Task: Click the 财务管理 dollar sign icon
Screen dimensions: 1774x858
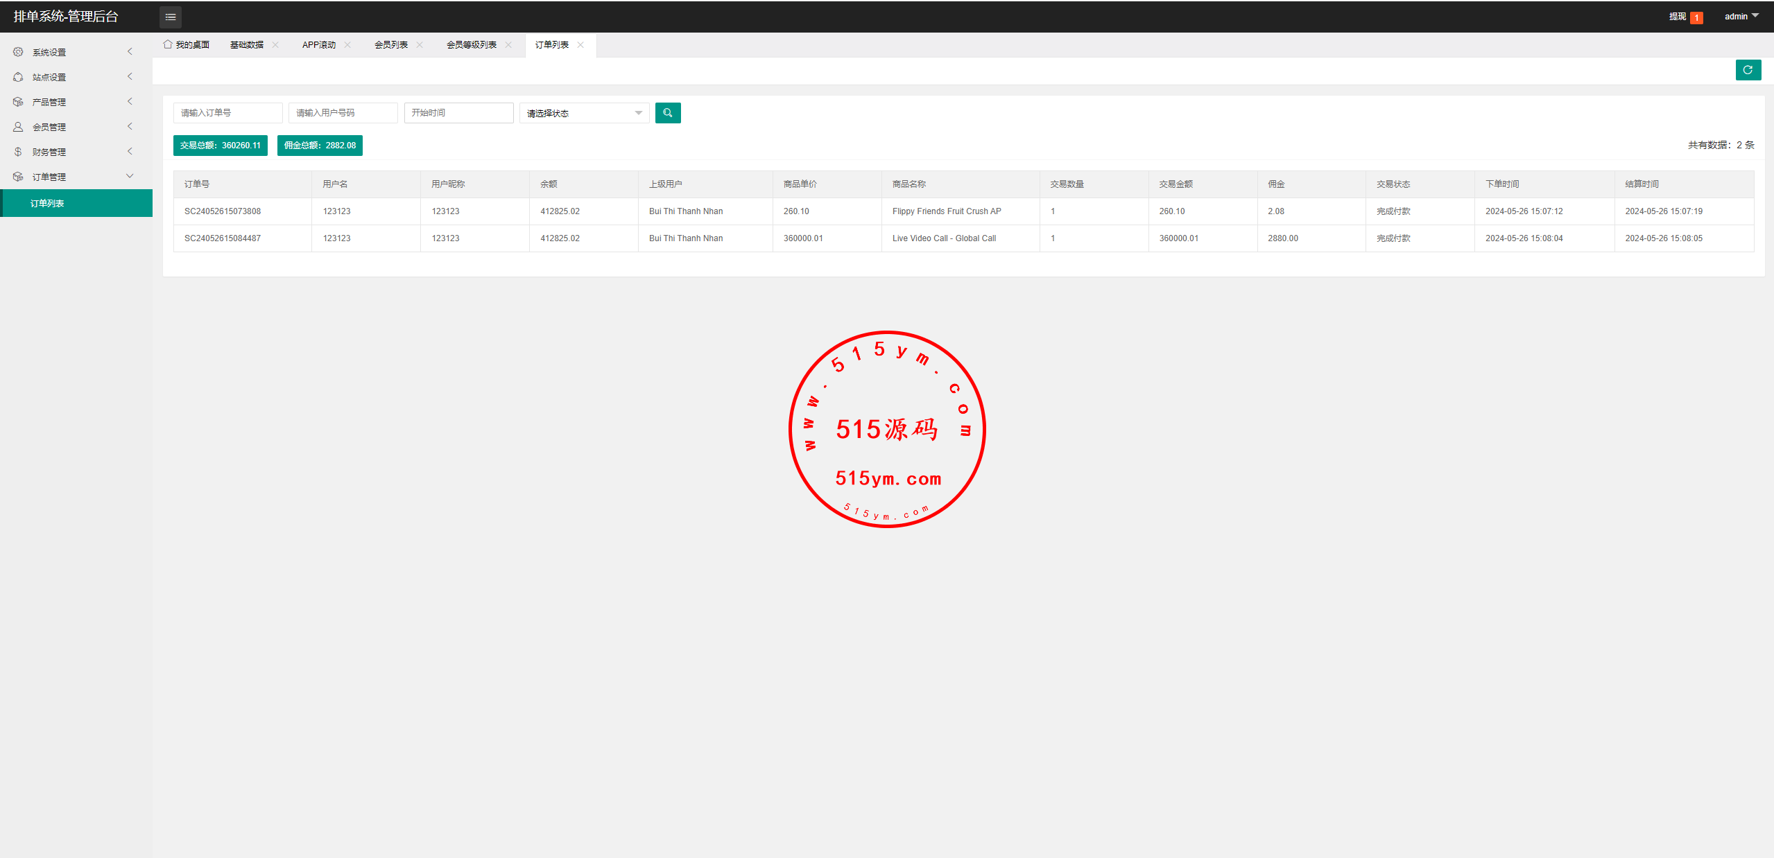Action: pyautogui.click(x=18, y=152)
